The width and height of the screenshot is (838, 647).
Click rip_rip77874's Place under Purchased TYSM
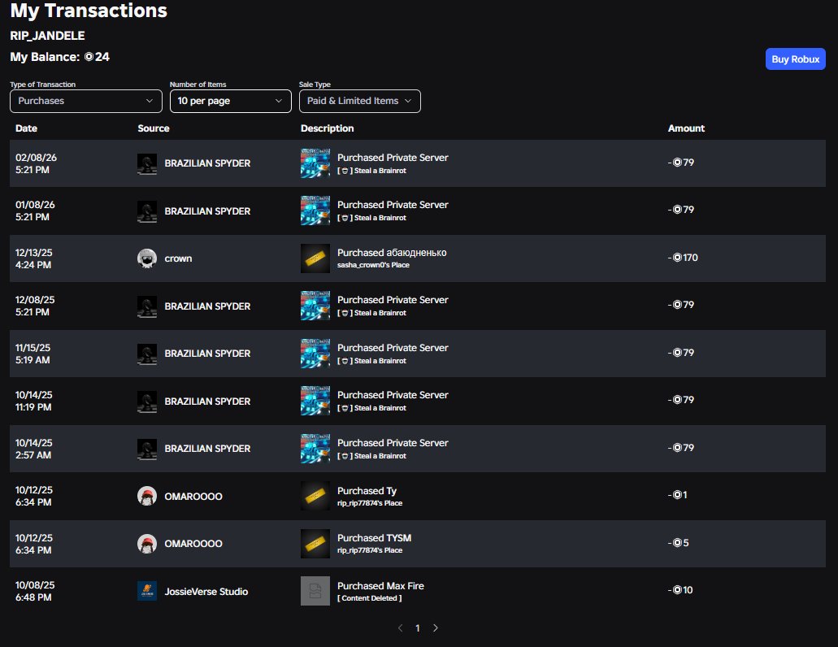(x=370, y=550)
